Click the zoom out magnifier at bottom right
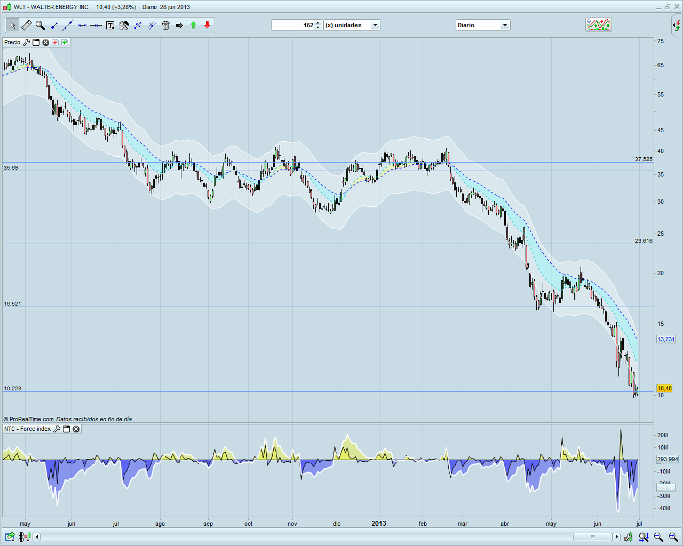The width and height of the screenshot is (683, 546). pyautogui.click(x=658, y=537)
